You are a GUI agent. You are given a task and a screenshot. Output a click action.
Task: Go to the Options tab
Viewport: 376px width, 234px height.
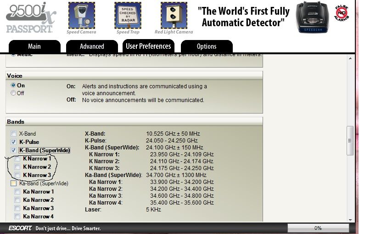point(207,46)
